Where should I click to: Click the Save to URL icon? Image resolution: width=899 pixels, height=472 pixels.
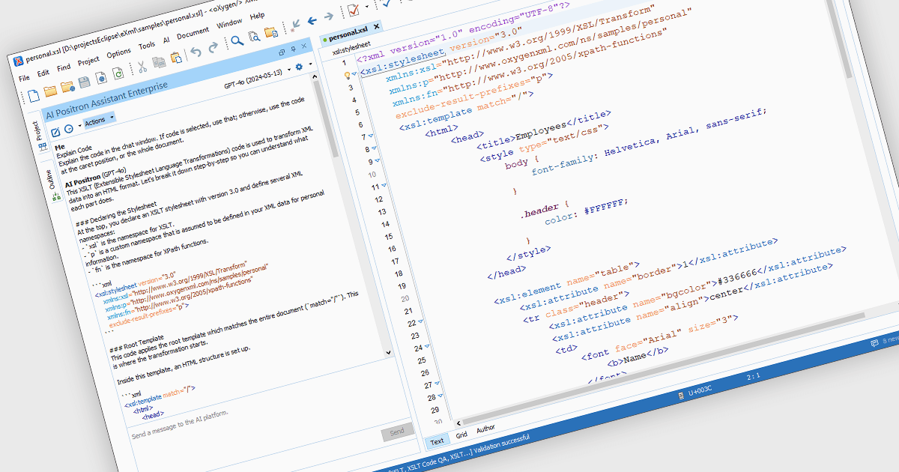101,78
